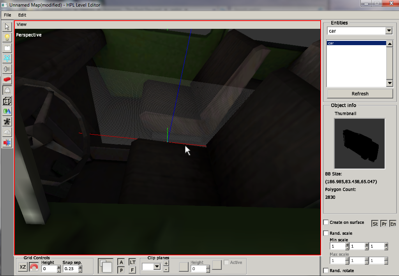The height and width of the screenshot is (276, 399).
Task: Choose the lightbulb Lights tool
Action: pyautogui.click(x=7, y=37)
